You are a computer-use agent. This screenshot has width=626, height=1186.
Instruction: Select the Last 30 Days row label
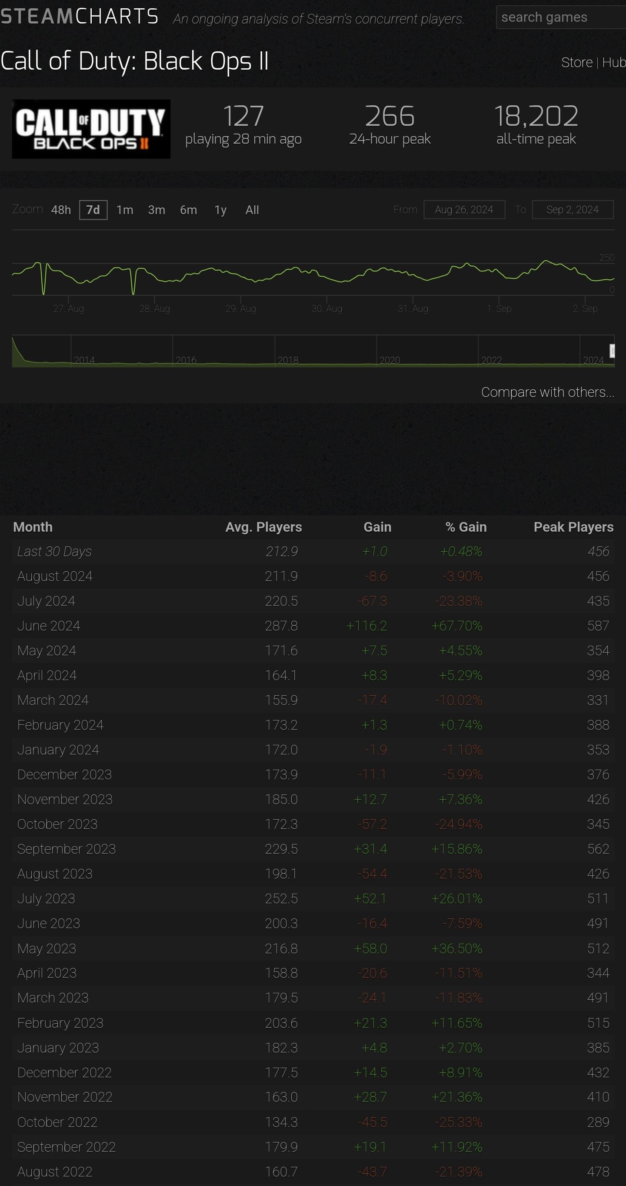pos(54,551)
